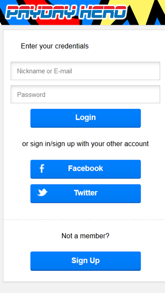Focus the Nickname or E-mail field
Viewport: 165px width, 293px height.
[x=85, y=71]
